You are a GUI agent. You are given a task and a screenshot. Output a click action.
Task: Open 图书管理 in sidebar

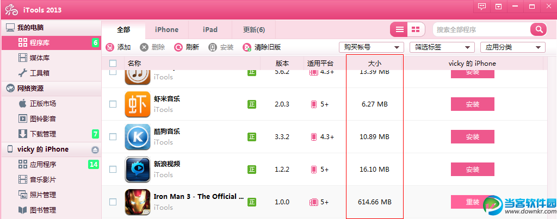pos(51,210)
